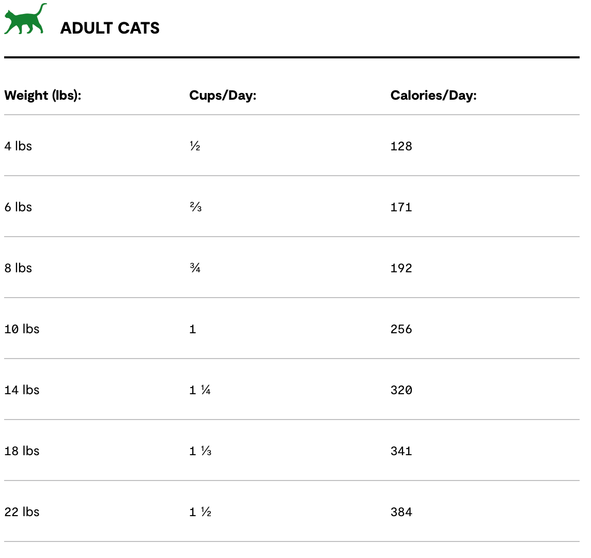591x558 pixels.
Task: Select the 18 lbs weight cell
Action: [22, 451]
